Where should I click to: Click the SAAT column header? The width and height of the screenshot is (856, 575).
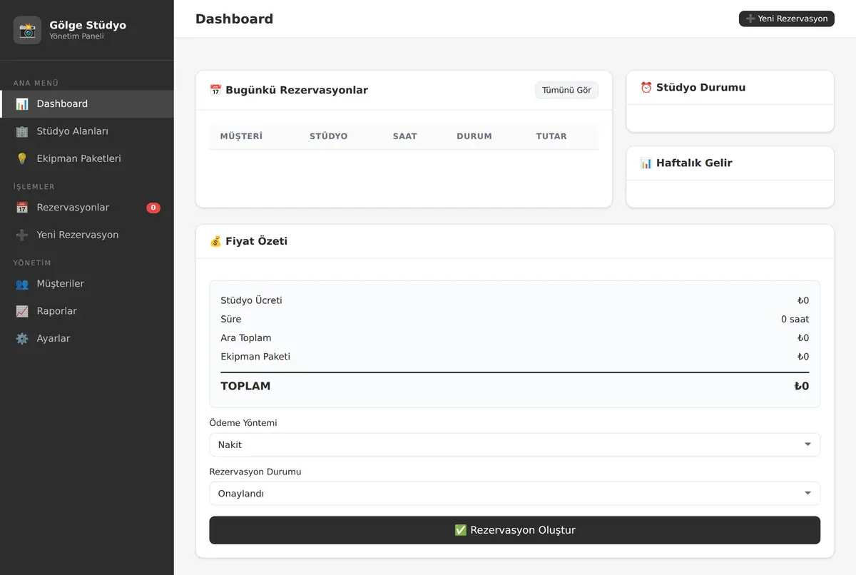click(x=404, y=136)
